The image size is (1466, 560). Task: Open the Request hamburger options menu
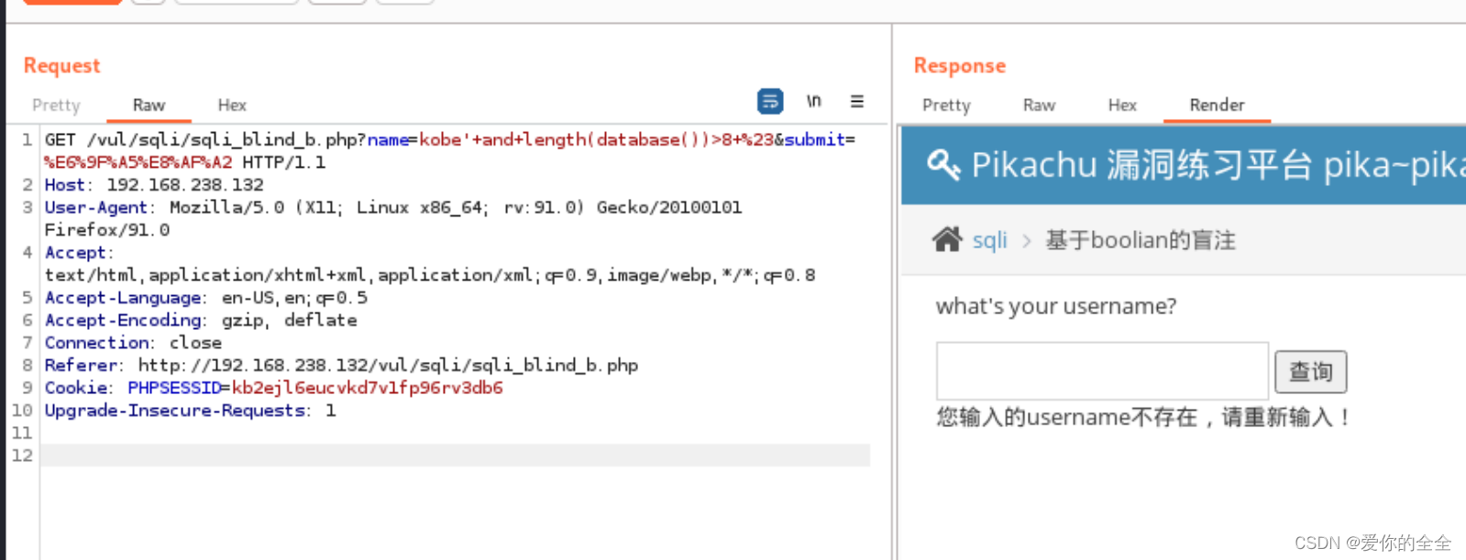tap(857, 101)
